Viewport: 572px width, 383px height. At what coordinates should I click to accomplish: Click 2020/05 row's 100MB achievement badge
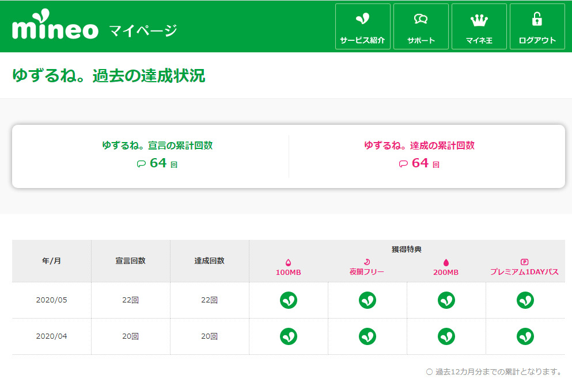click(289, 300)
